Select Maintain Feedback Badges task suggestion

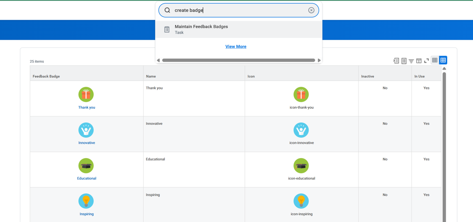pyautogui.click(x=201, y=27)
